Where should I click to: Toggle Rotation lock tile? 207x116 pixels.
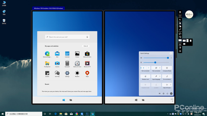click(145, 76)
